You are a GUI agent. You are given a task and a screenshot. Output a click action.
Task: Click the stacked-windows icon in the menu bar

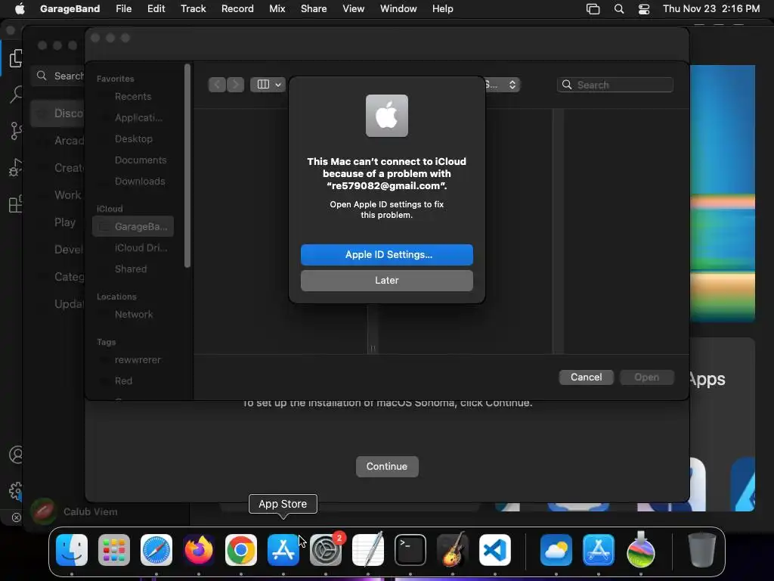click(x=593, y=9)
